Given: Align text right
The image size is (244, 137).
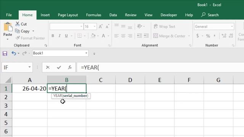Looking at the screenshot, I should (x=130, y=36).
